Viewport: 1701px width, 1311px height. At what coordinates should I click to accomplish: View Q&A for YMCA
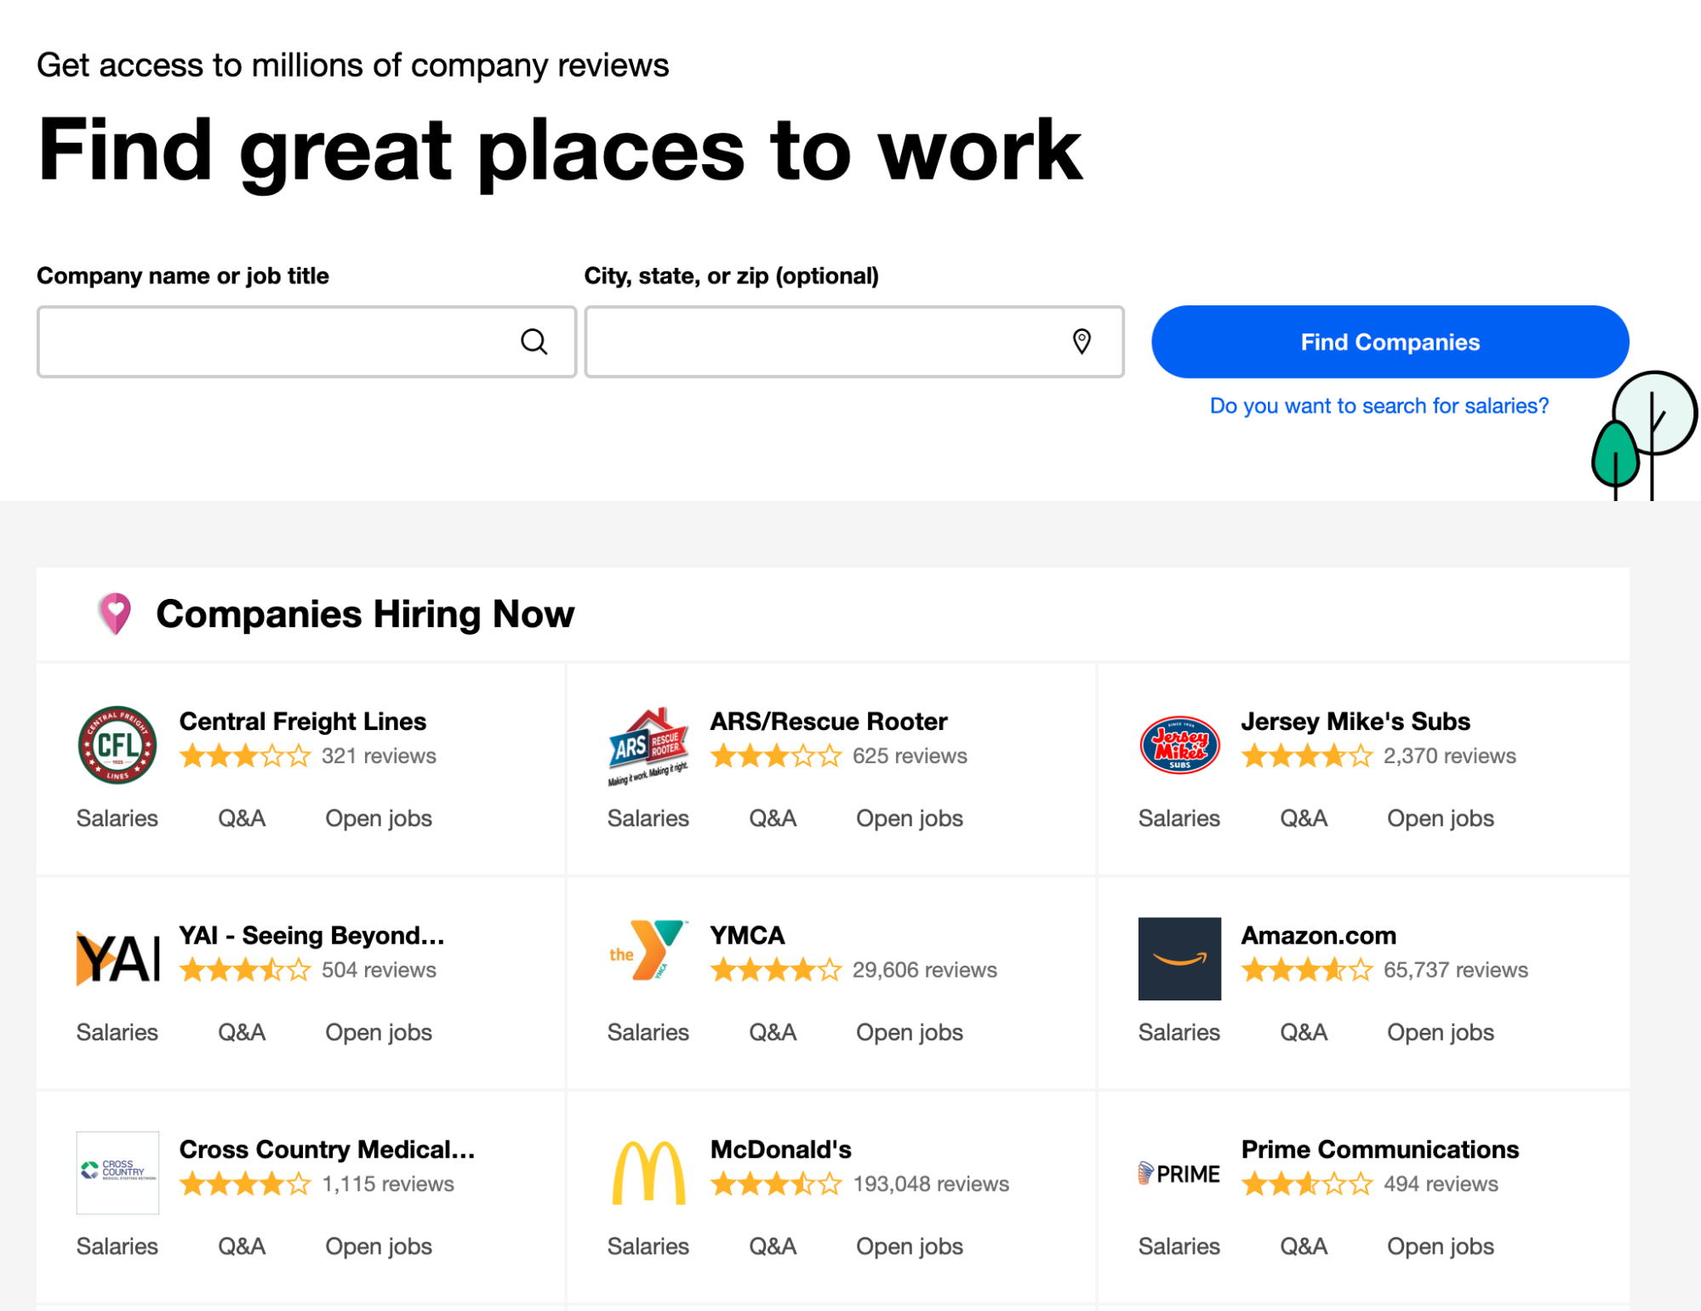point(773,1033)
